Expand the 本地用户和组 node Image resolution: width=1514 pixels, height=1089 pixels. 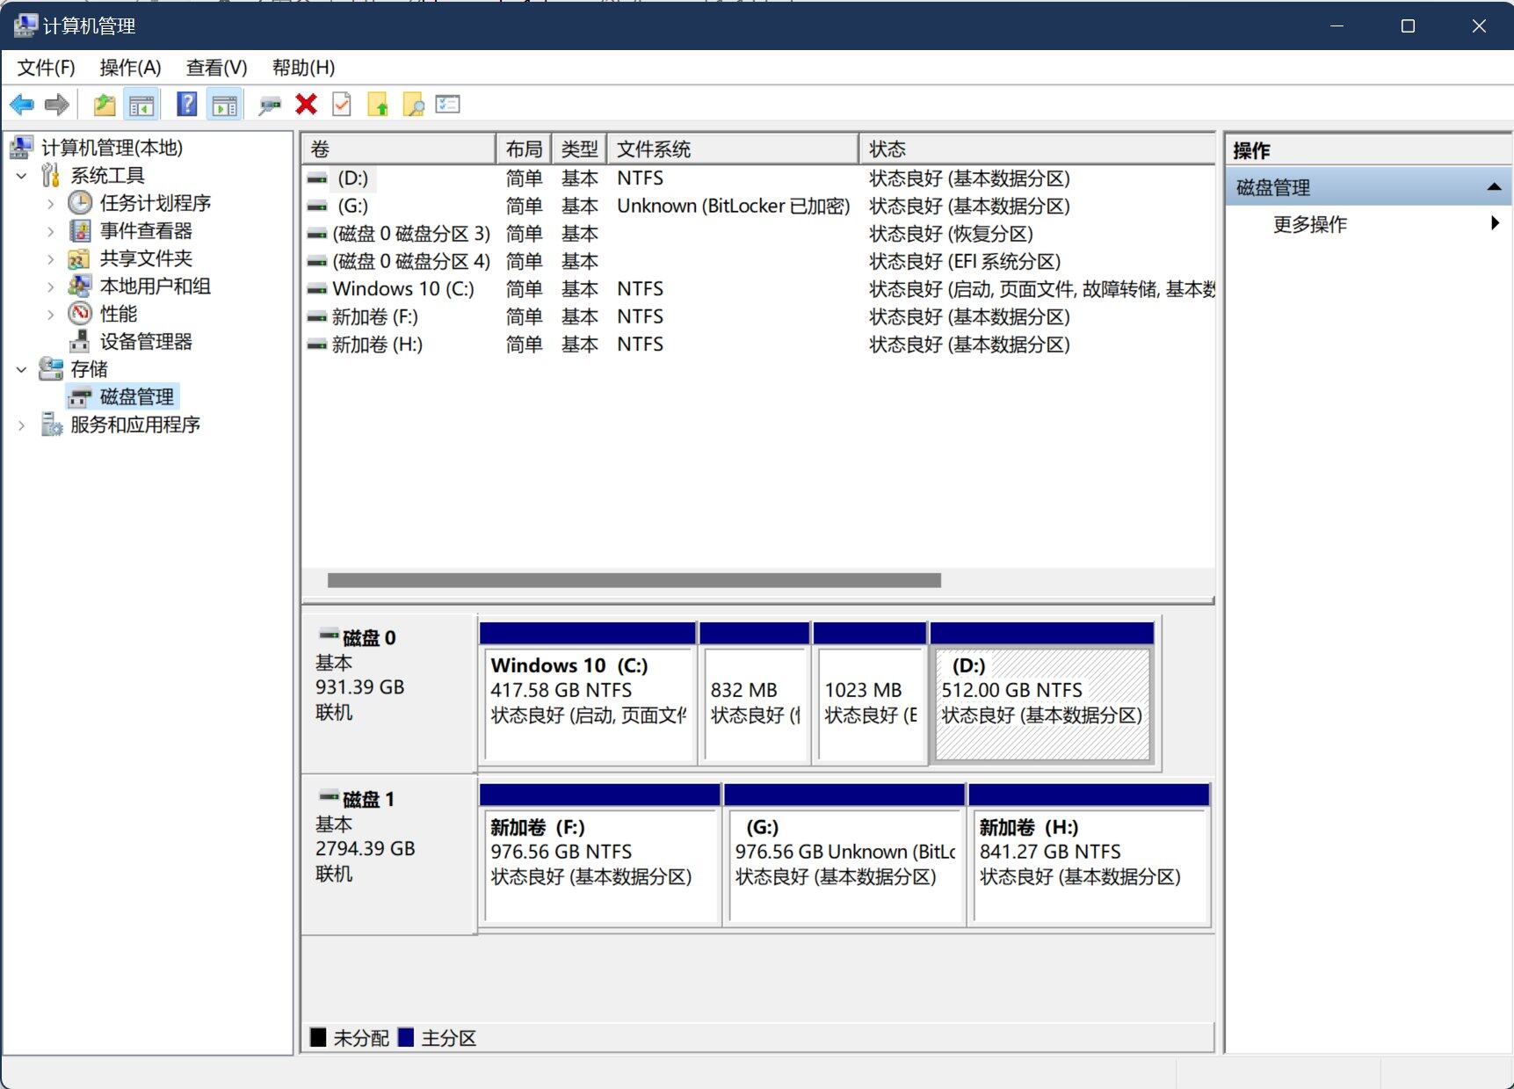point(50,287)
